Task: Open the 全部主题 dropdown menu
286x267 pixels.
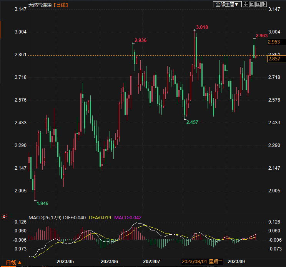Action: click(227, 5)
